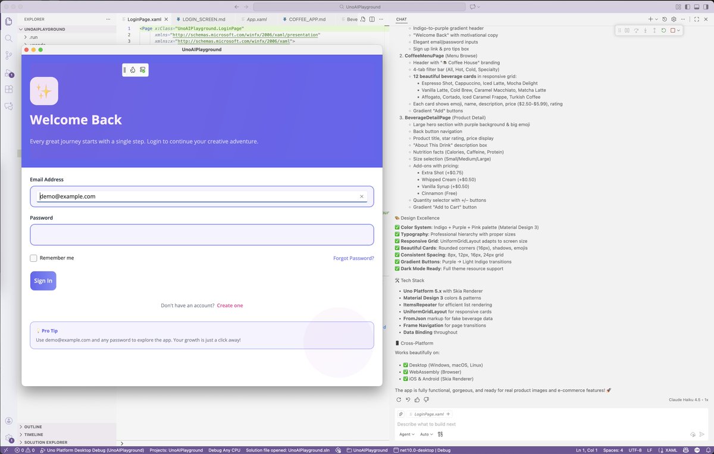Click the Explorer panel more actions ellipsis
This screenshot has width=714, height=454.
click(x=109, y=19)
